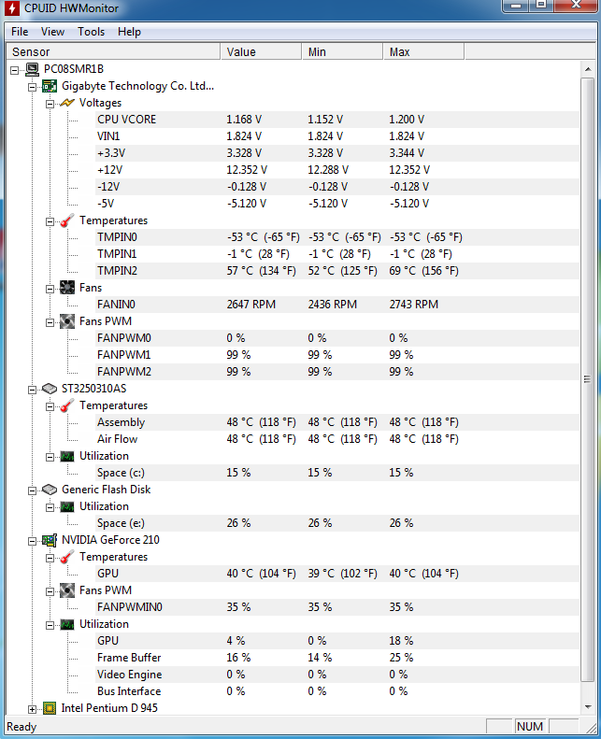
Task: Click the Generic Flash Disk drive icon
Action: [x=50, y=490]
